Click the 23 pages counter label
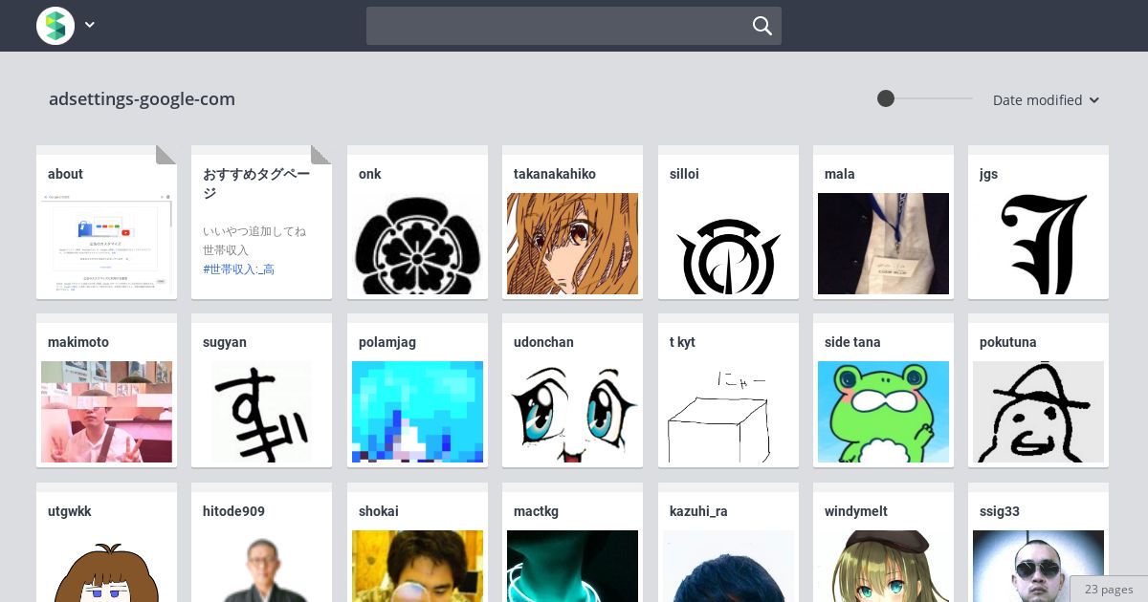 tap(1109, 590)
